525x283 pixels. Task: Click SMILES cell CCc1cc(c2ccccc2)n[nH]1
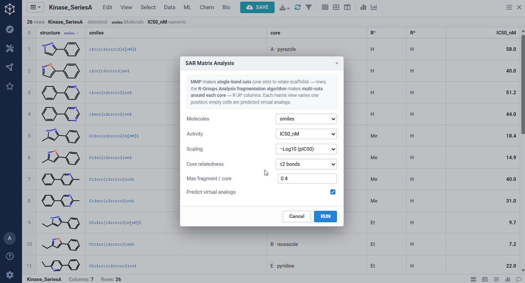tap(115, 223)
